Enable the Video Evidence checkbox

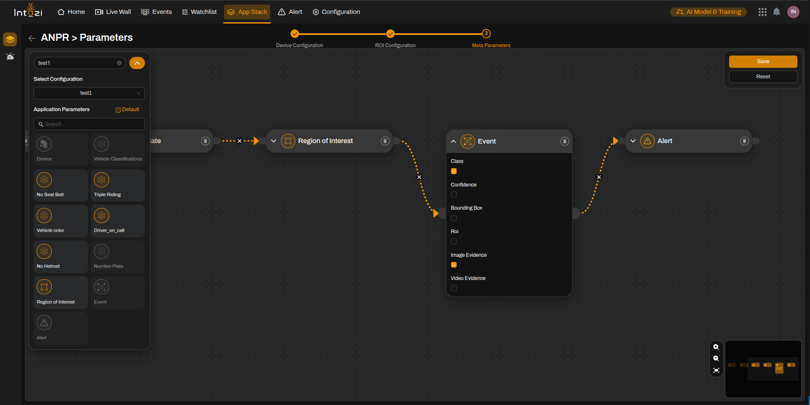[454, 288]
